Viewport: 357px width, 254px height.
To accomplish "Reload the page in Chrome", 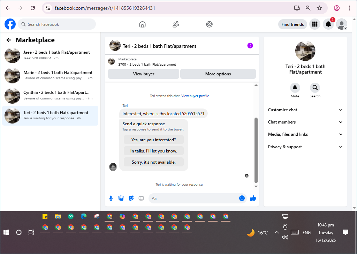I will [33, 8].
